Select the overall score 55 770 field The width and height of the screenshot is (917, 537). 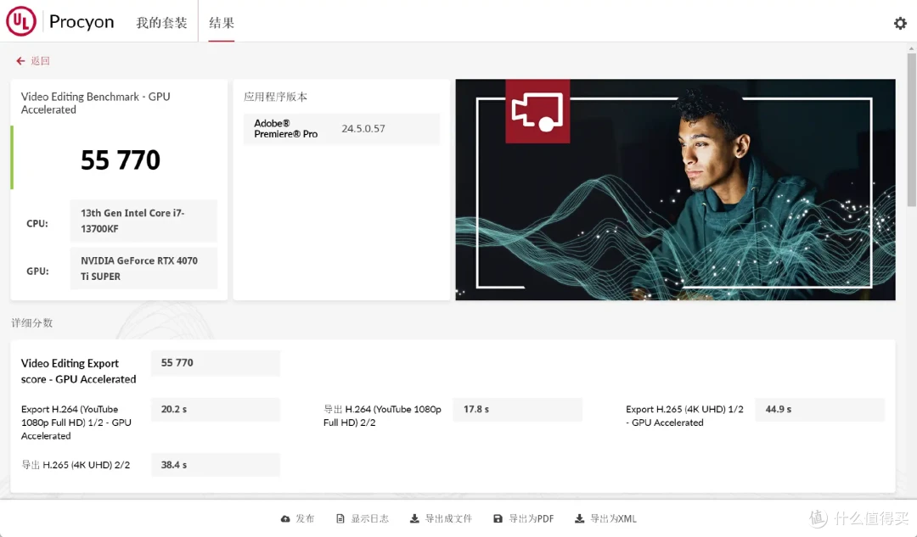(121, 159)
